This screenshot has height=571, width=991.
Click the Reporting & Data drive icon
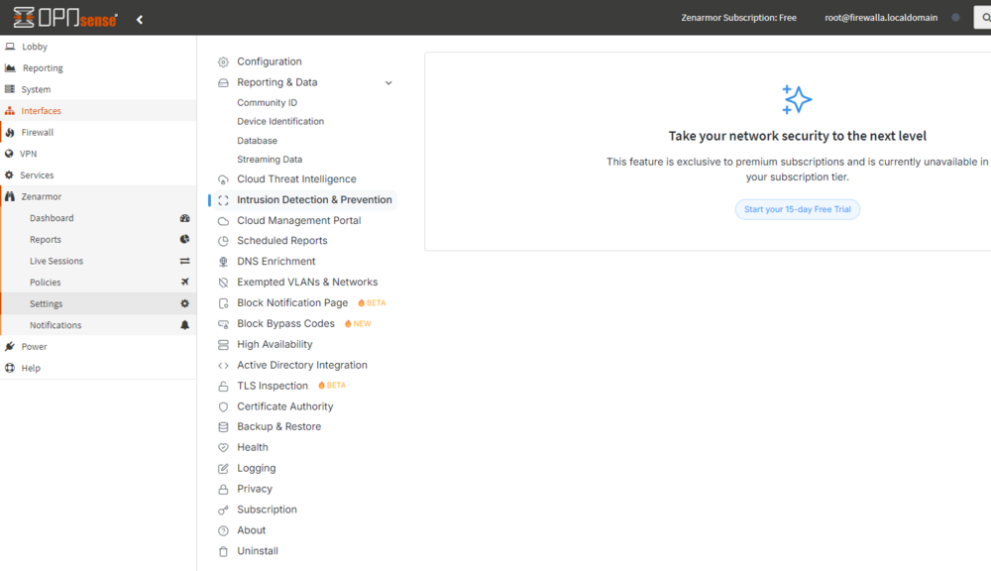(x=223, y=83)
